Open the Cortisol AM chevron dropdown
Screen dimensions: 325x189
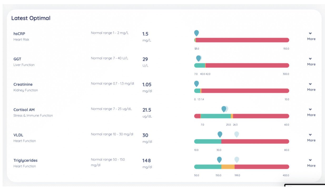point(310,109)
